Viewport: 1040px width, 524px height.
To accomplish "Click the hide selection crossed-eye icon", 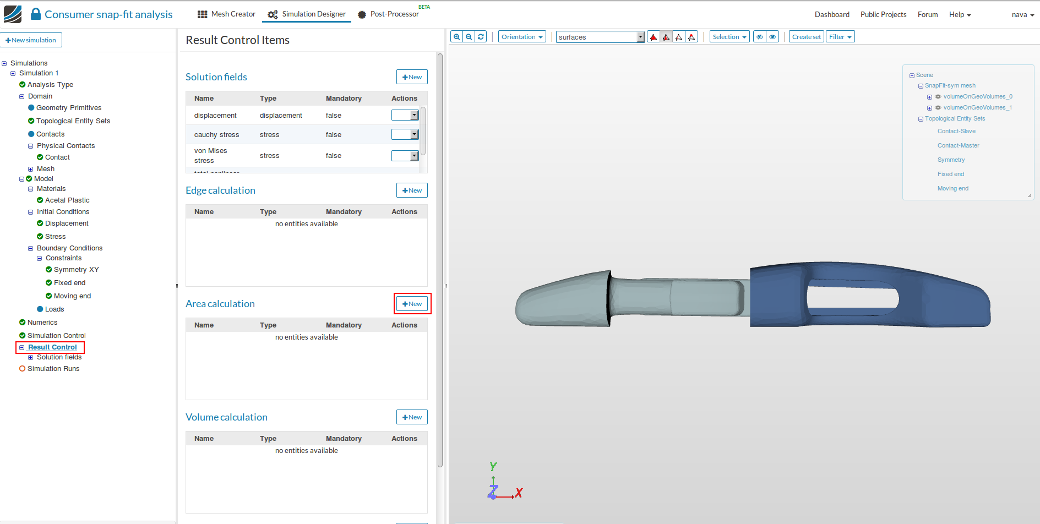I will (760, 37).
